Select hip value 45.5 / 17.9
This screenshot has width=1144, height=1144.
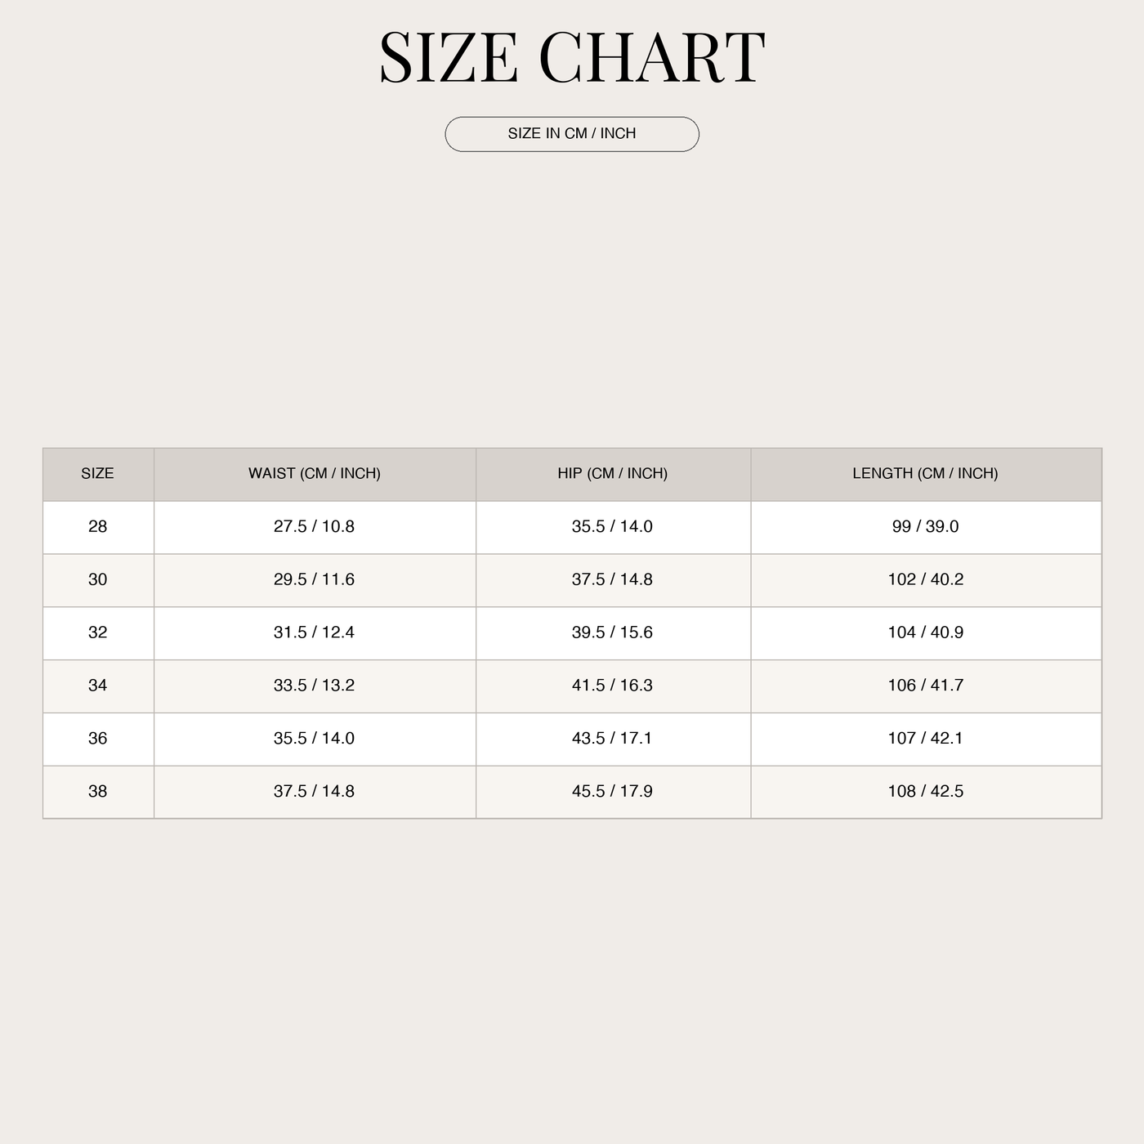point(613,792)
